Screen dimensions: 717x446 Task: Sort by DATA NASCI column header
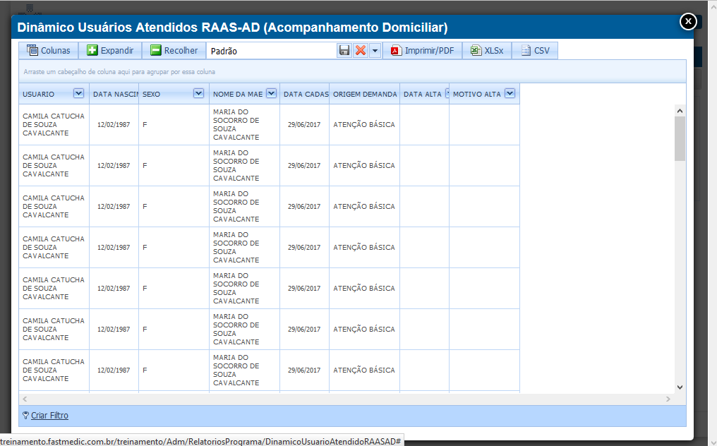[114, 94]
